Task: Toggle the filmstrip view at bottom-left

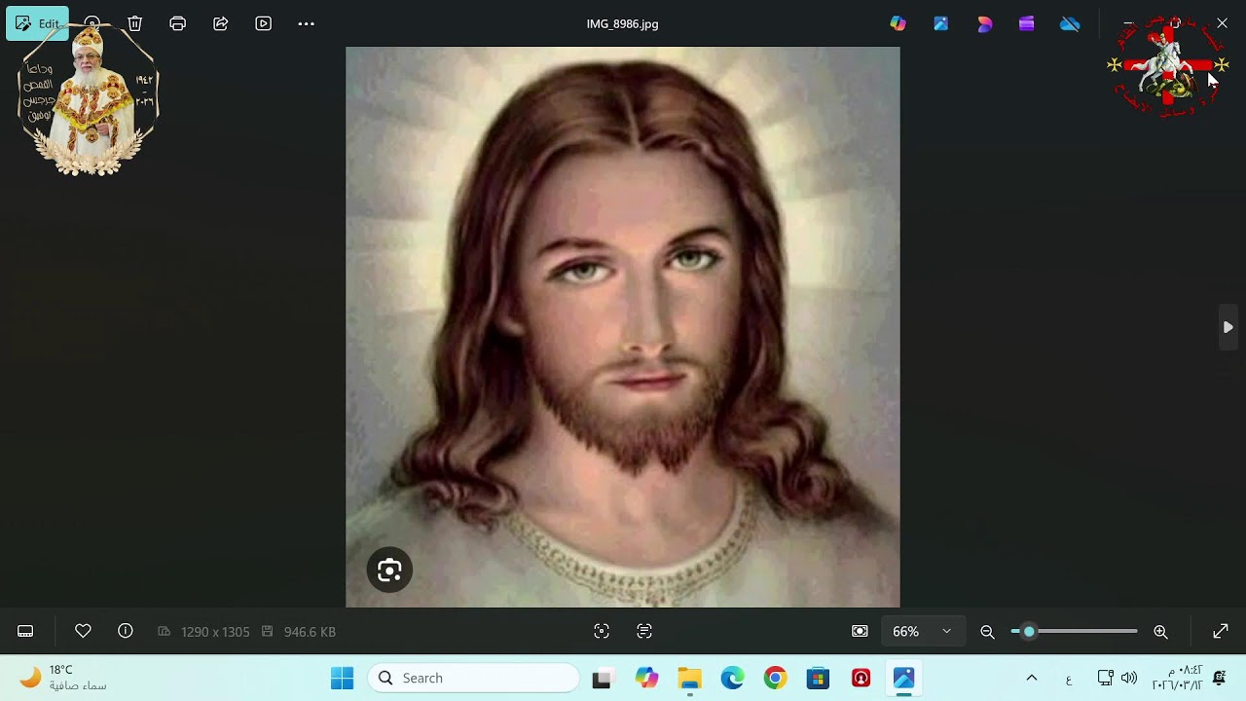Action: click(x=25, y=632)
